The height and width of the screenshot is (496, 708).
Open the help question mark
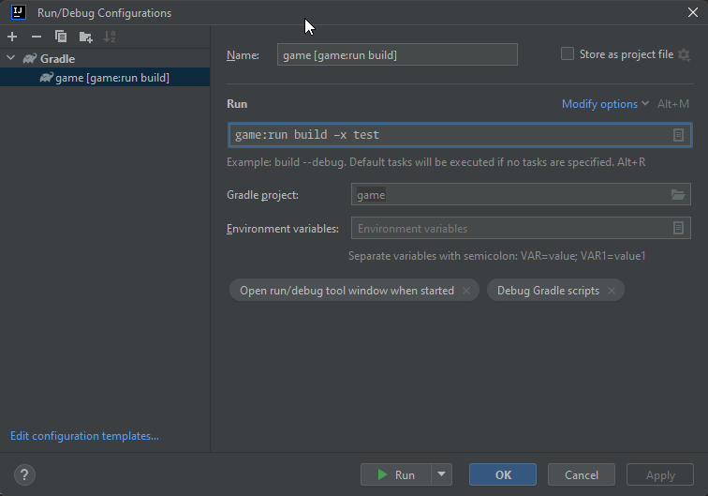pyautogui.click(x=25, y=474)
